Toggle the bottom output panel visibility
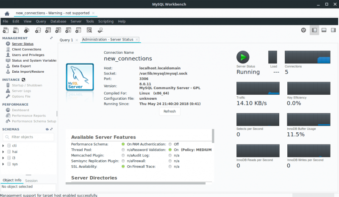 click(324, 30)
